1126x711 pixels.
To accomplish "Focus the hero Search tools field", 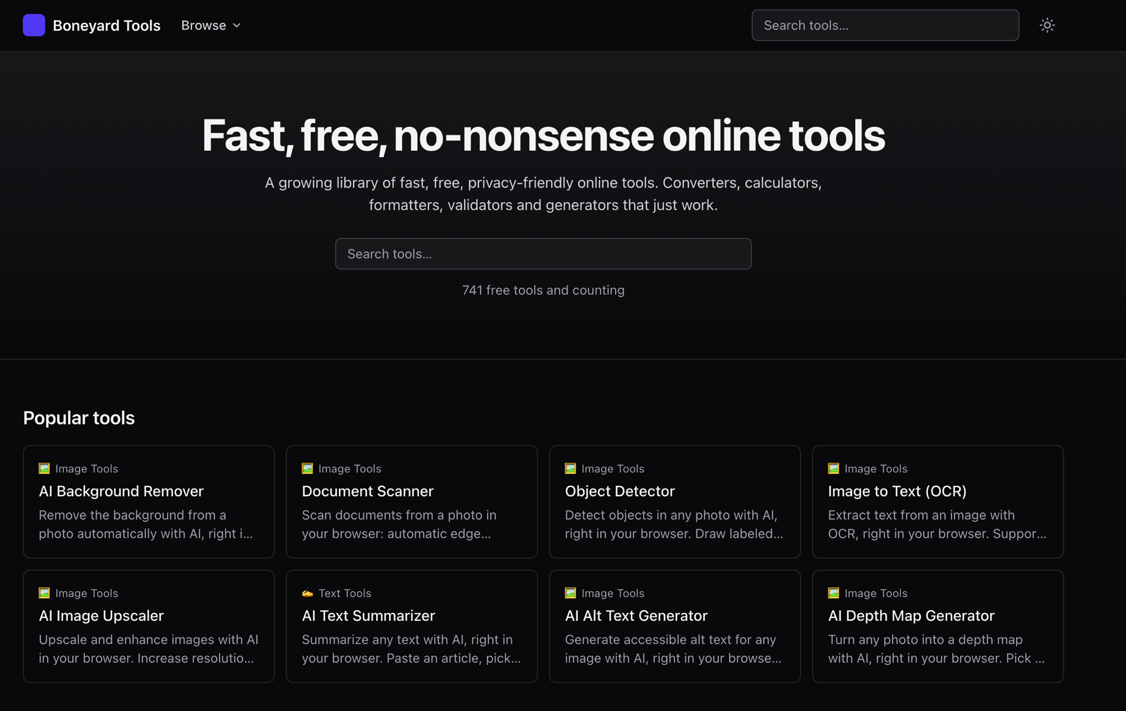I will (543, 254).
